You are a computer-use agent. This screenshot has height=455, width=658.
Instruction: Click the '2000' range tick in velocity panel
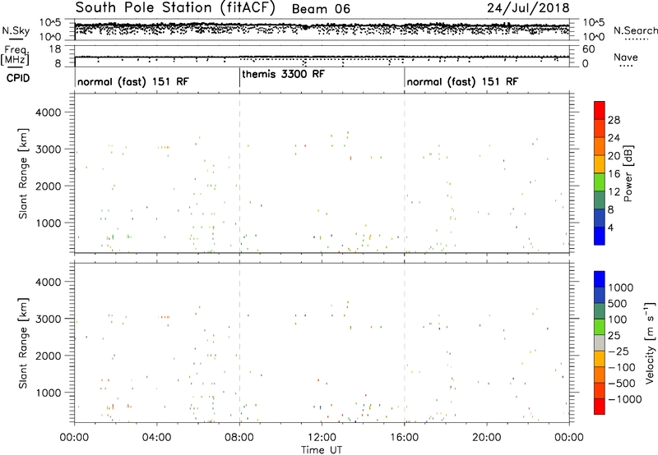[x=49, y=356]
